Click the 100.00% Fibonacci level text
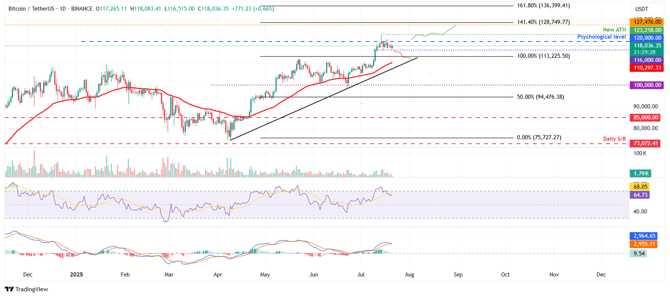 click(543, 56)
